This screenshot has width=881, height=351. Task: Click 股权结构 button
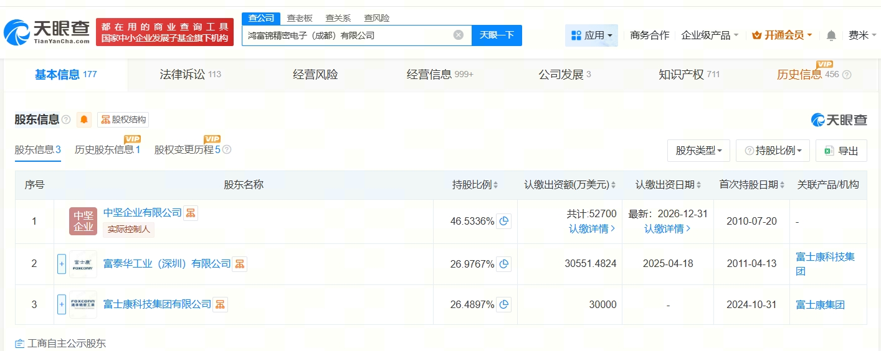(x=123, y=119)
